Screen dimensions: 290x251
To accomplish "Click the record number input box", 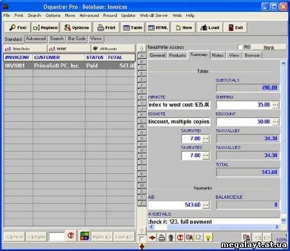I will pos(57,237).
